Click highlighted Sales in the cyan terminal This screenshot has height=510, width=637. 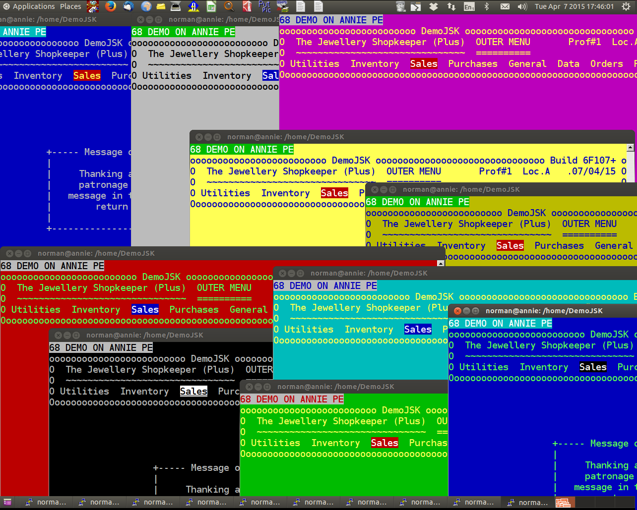[x=418, y=329]
